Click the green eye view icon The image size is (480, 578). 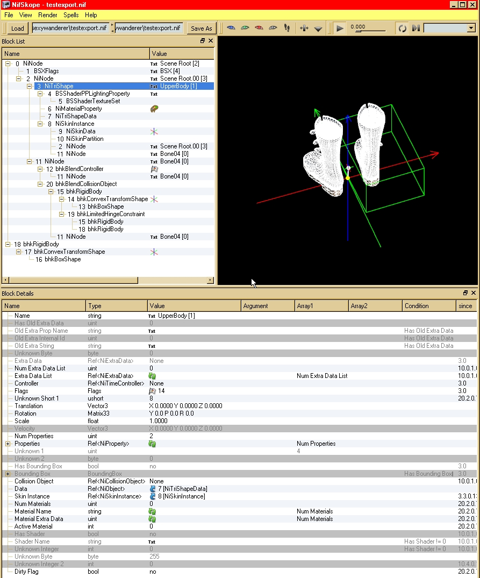[245, 28]
